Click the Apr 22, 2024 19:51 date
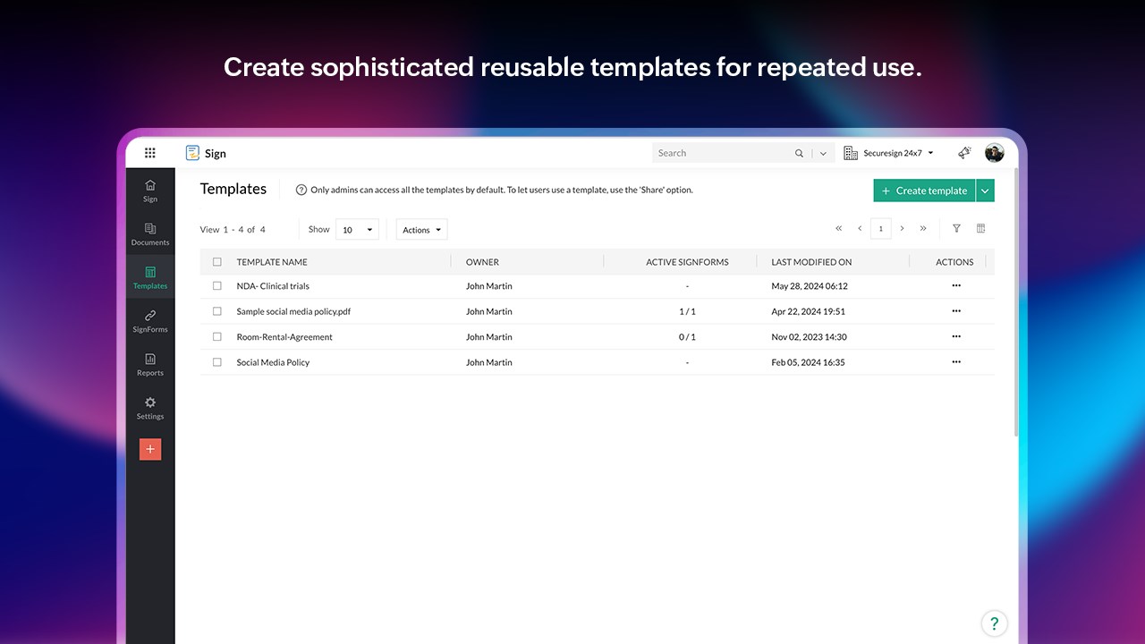This screenshot has height=644, width=1145. 808,311
